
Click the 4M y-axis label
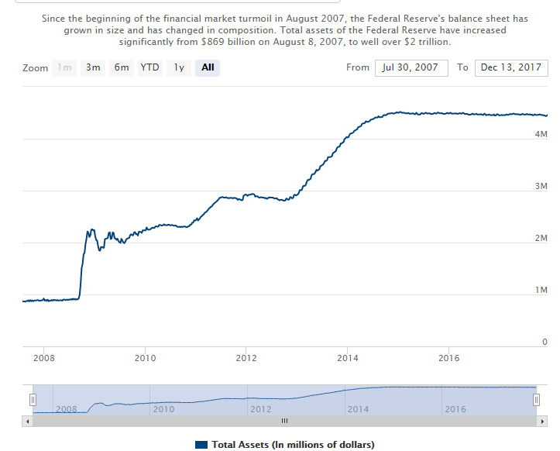tap(541, 135)
